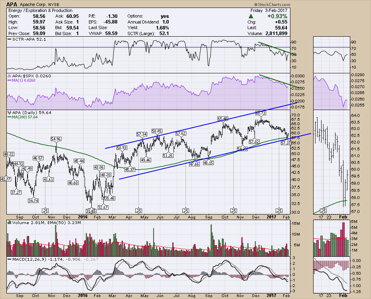Click the 'APA:$SPX 0.0260' relative strength legend
The image size is (371, 299).
[x=30, y=76]
